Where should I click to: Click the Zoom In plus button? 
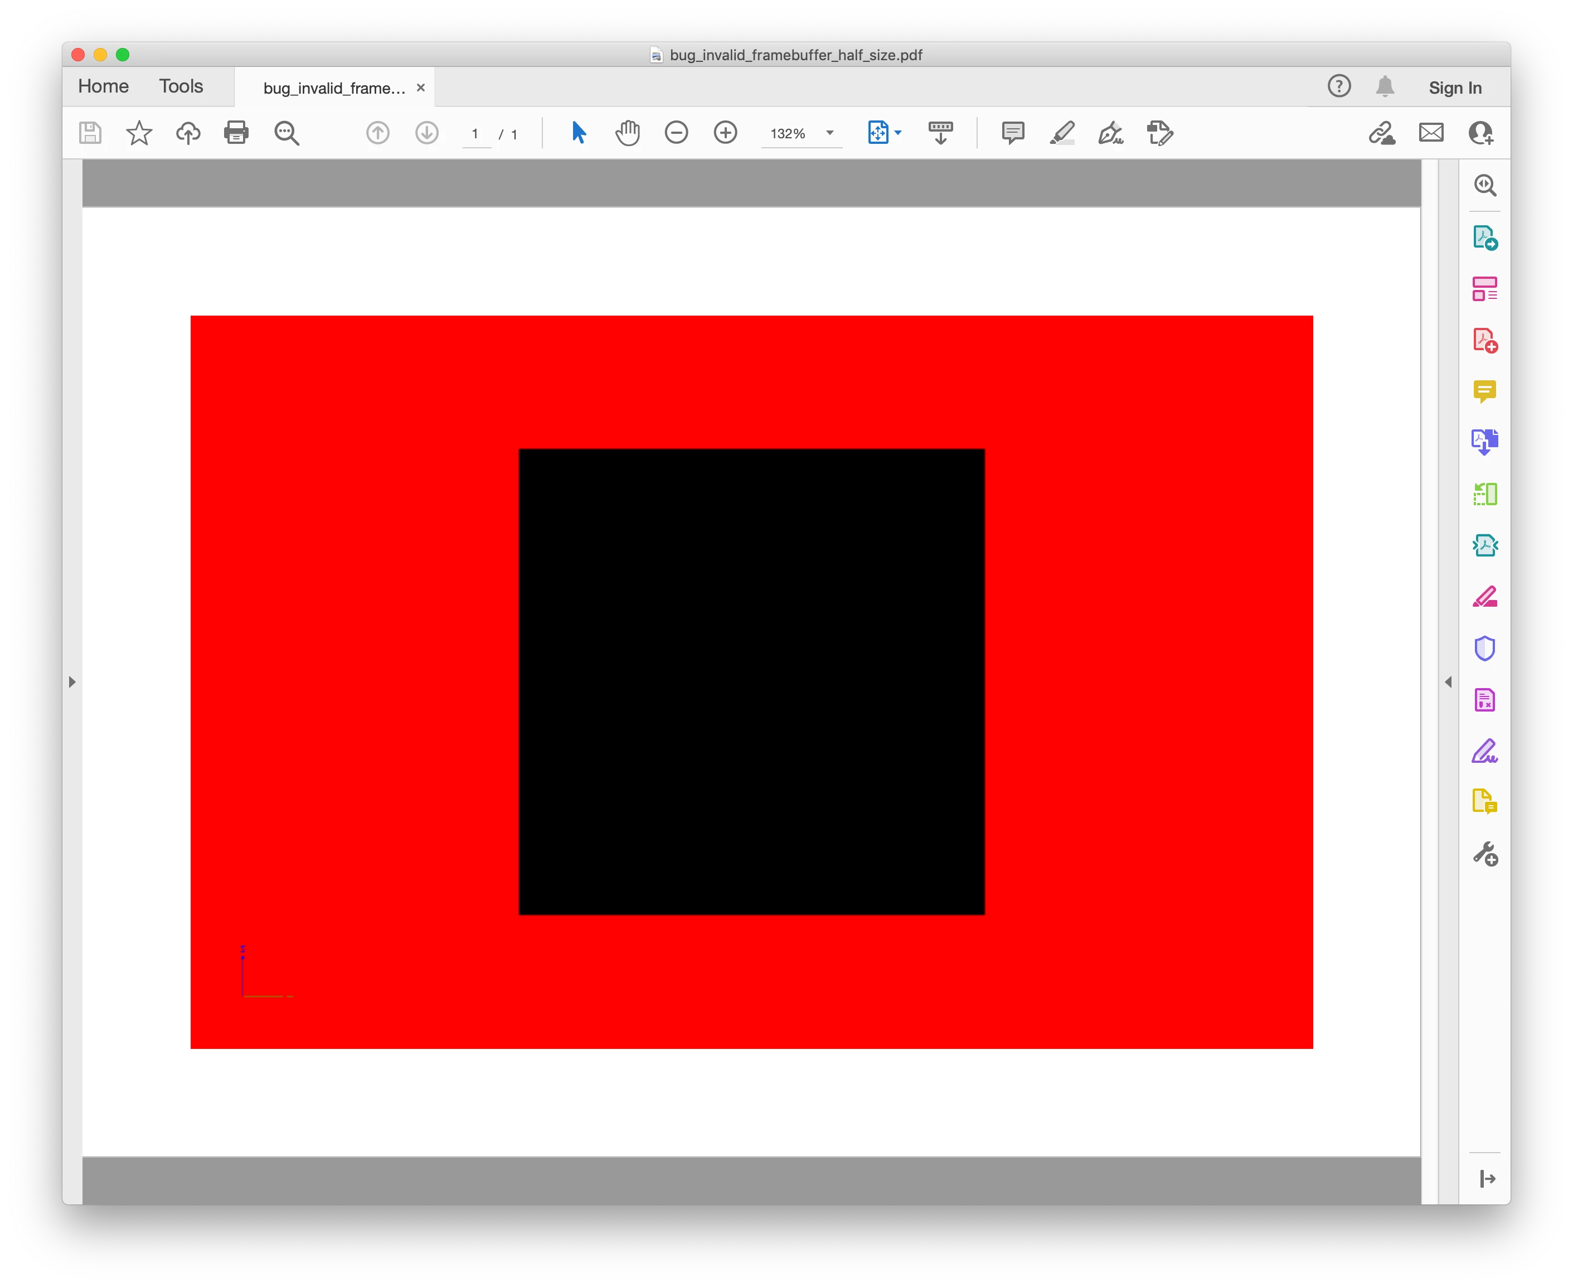725,133
